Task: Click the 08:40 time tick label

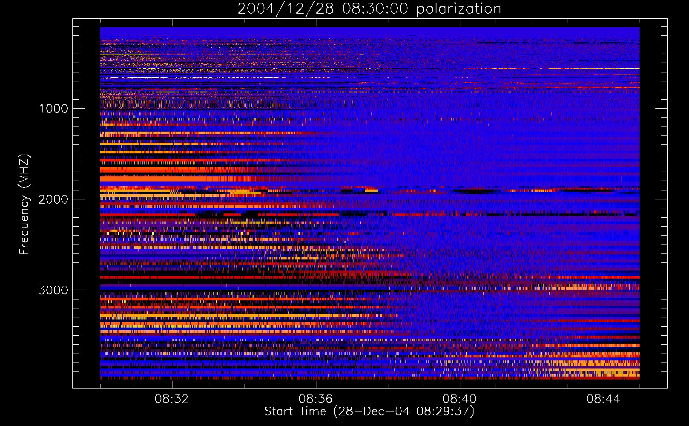Action: [459, 399]
